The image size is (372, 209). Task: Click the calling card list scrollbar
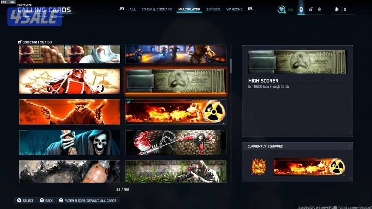pyautogui.click(x=231, y=65)
